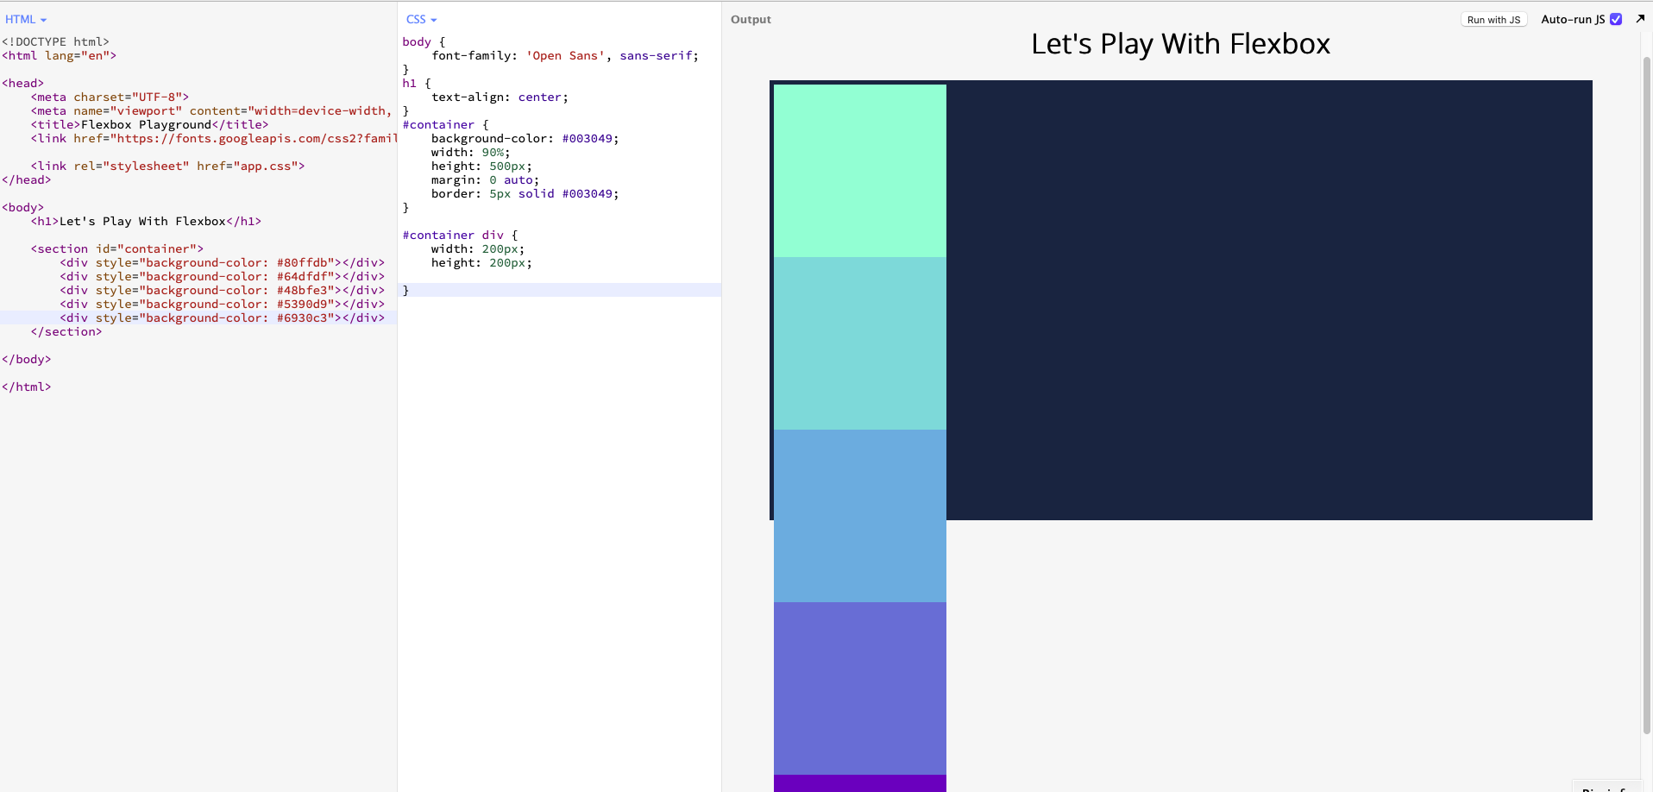
Task: Click the highlighted closing brace CSS line
Action: pyautogui.click(x=559, y=290)
